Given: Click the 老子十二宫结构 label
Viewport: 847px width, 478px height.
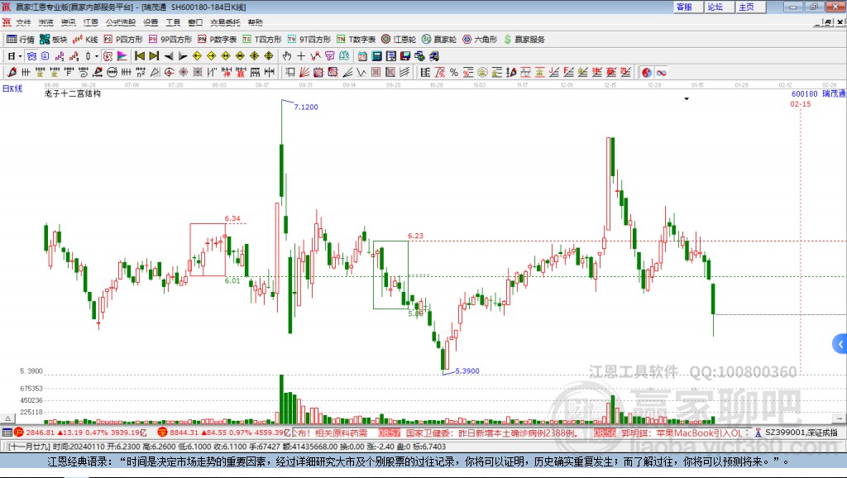Looking at the screenshot, I should [x=73, y=93].
